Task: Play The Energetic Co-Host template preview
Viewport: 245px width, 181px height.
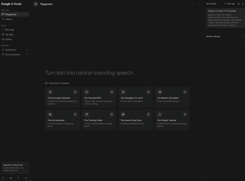Action: pyautogui.click(x=148, y=92)
